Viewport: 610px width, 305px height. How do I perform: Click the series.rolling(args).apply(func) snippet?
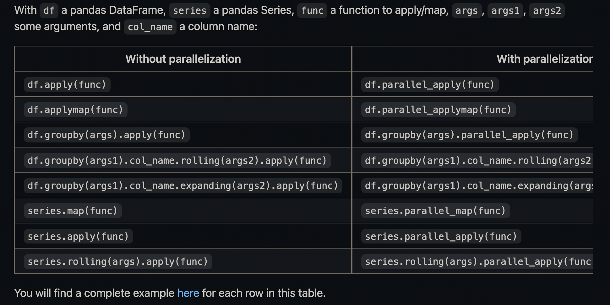point(118,262)
